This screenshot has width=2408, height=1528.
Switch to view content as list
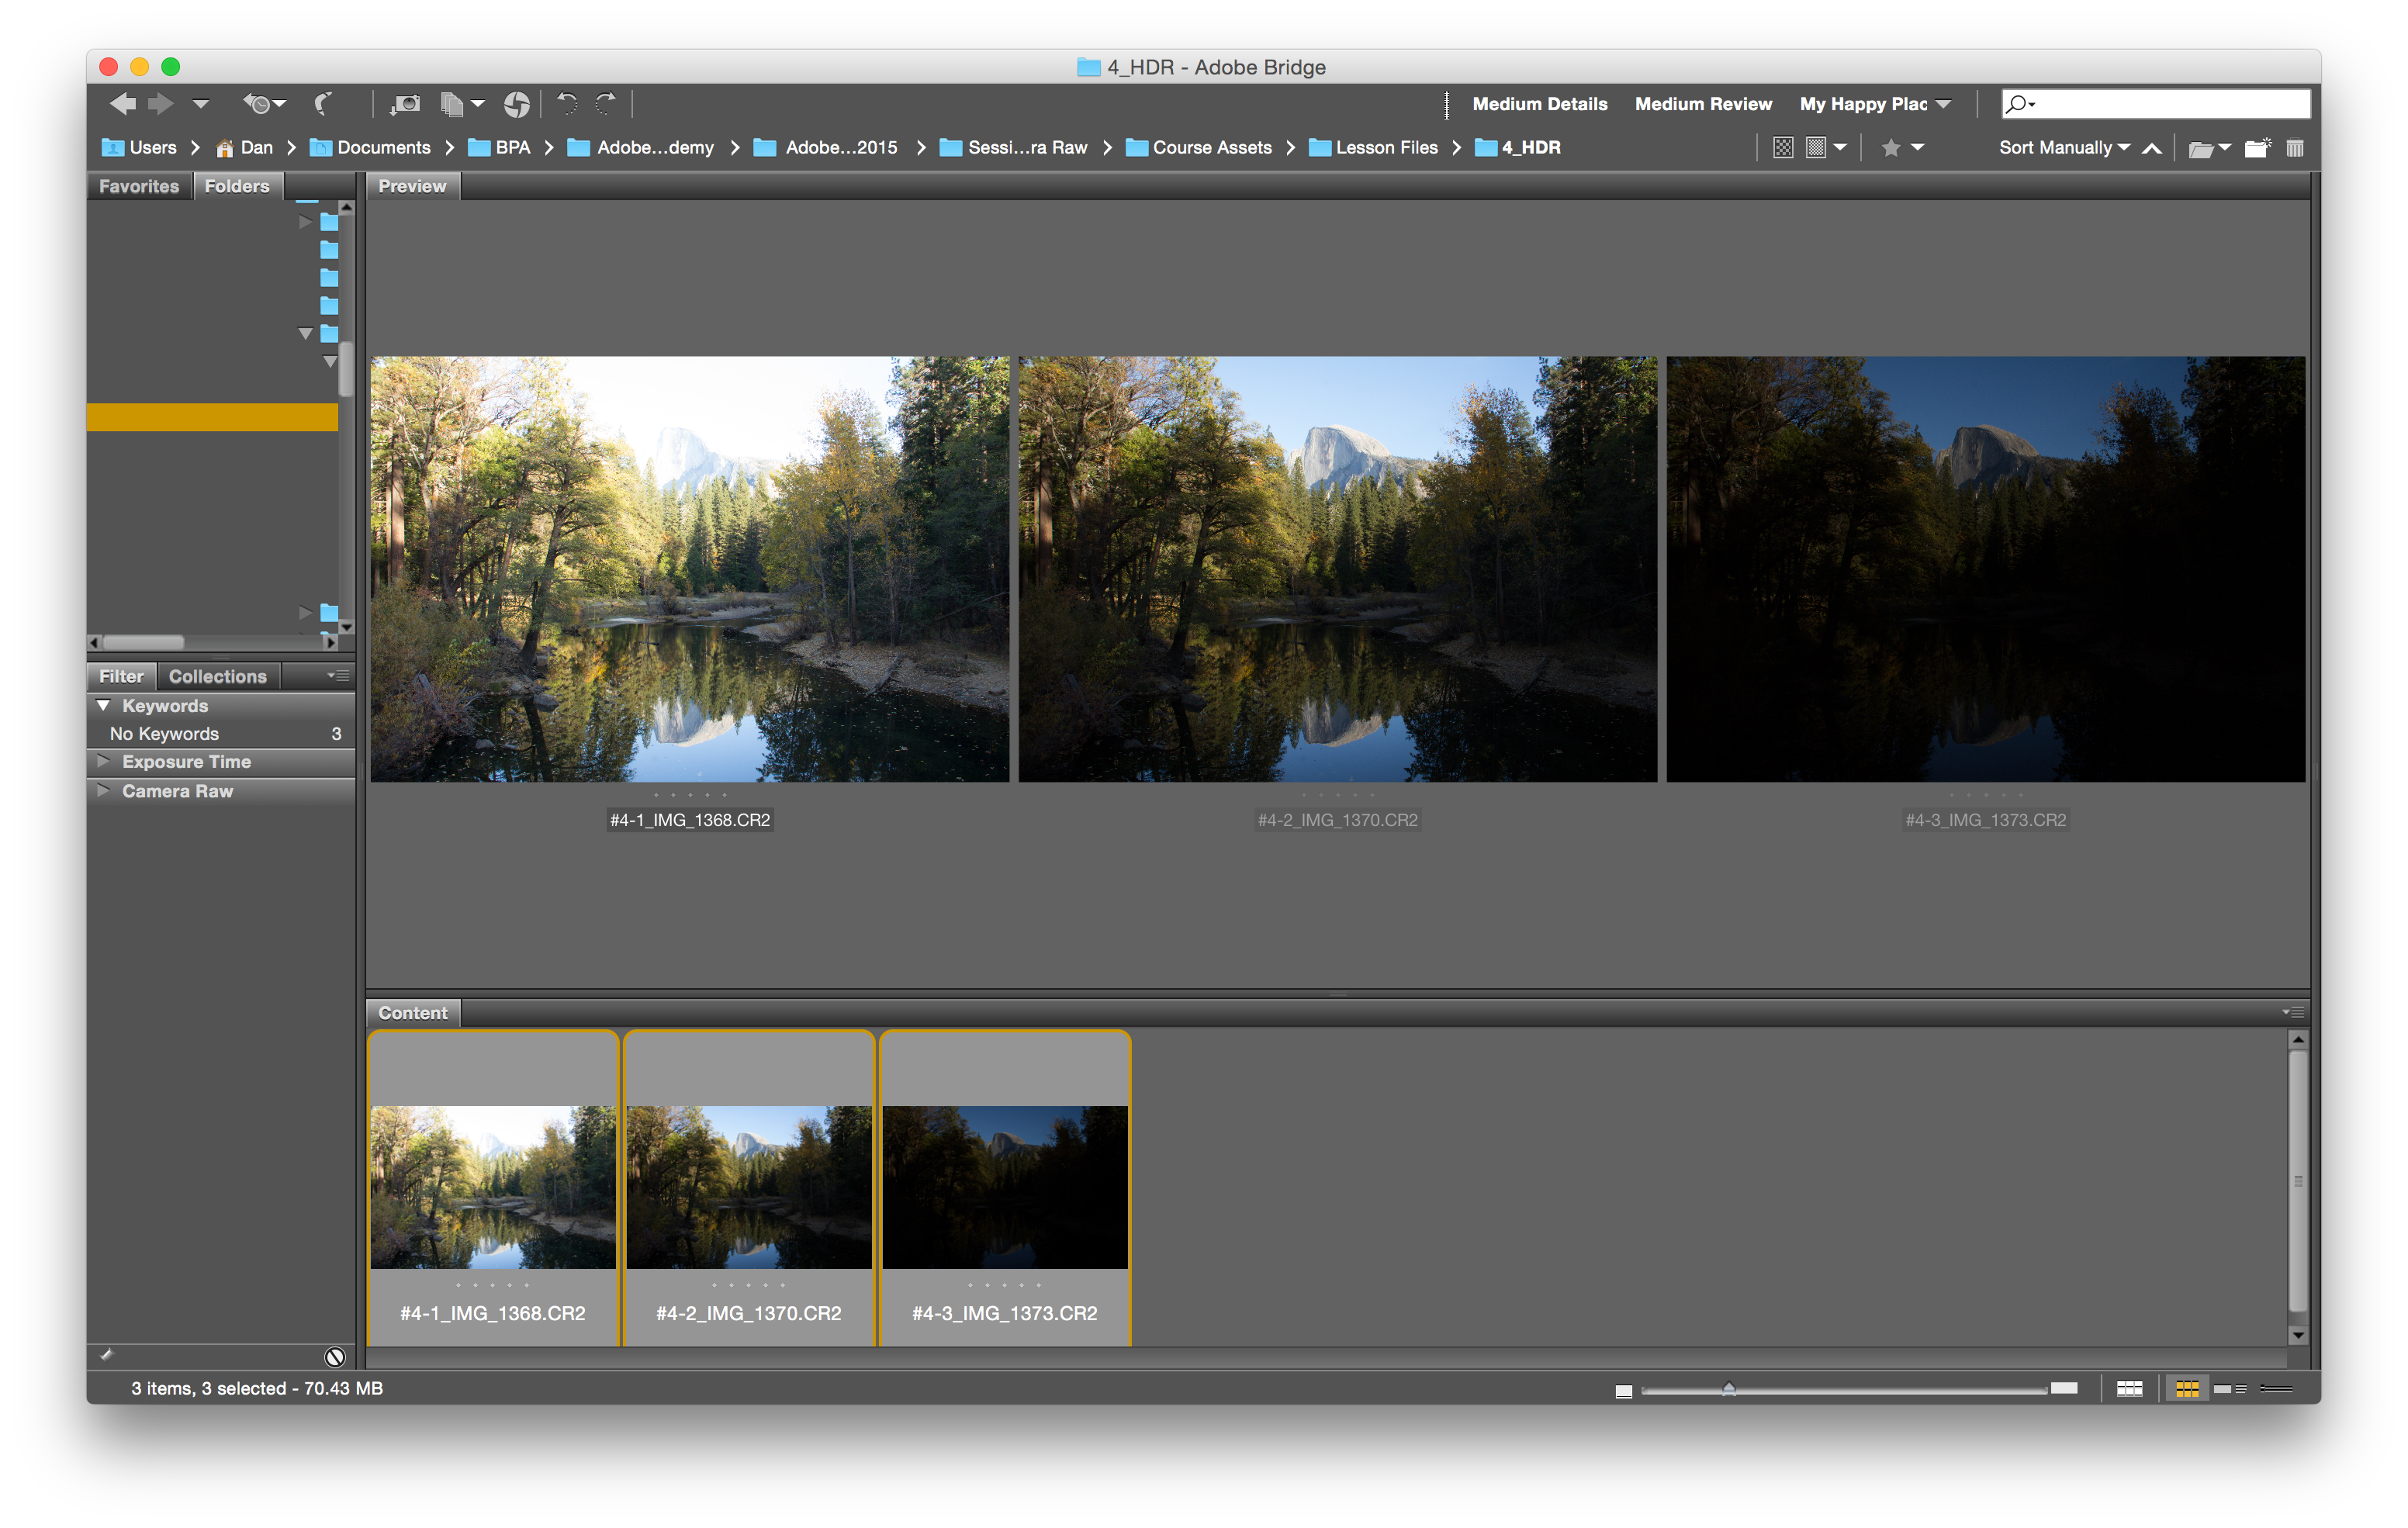coord(2277,1389)
